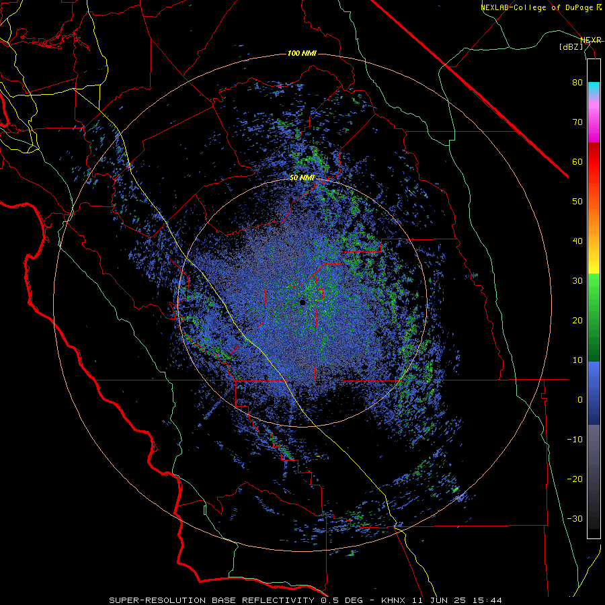
Task: Click the 0 value on dBZ scale
Action: (580, 400)
